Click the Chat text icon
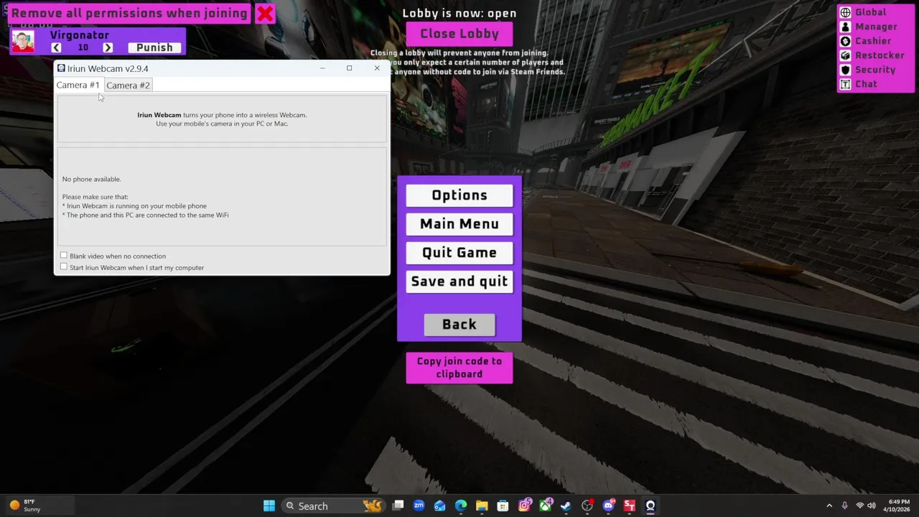 845,84
